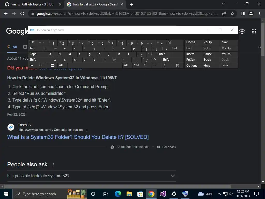Open EaseUS What Is a System32 Folder link
Viewport: 265px width, 199px height.
tap(78, 137)
